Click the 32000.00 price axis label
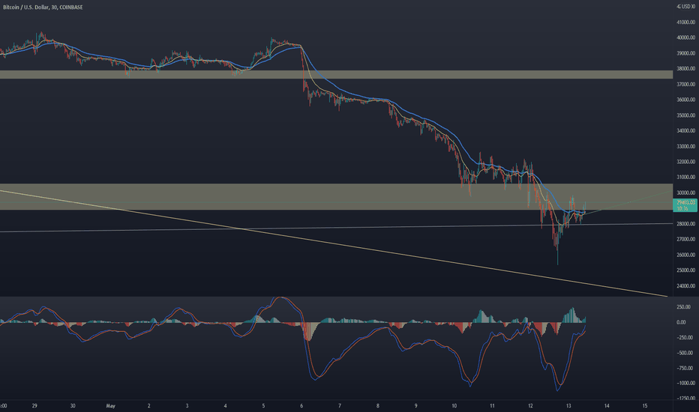 [685, 162]
